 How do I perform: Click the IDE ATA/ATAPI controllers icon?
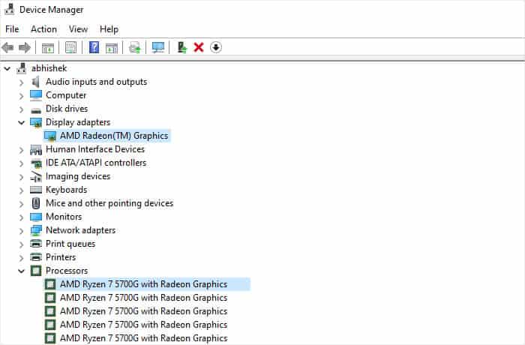(x=36, y=163)
